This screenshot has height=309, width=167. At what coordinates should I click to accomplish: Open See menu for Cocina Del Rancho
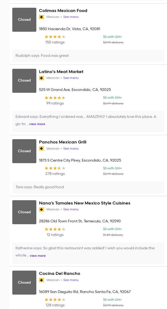pyautogui.click(x=71, y=280)
